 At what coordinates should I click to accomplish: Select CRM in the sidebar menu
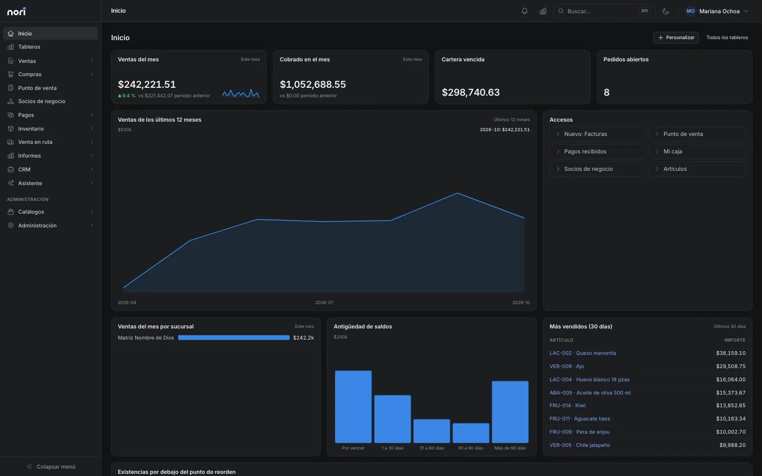[51, 170]
